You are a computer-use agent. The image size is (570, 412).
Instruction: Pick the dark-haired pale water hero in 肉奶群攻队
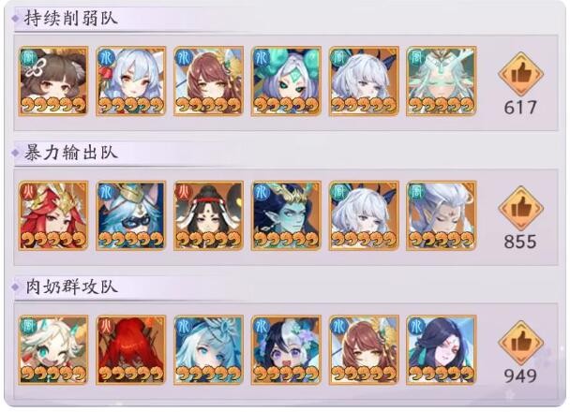click(x=441, y=350)
